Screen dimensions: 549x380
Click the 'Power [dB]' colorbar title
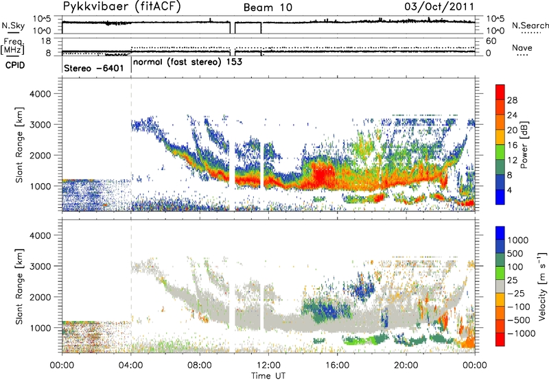tap(524, 145)
